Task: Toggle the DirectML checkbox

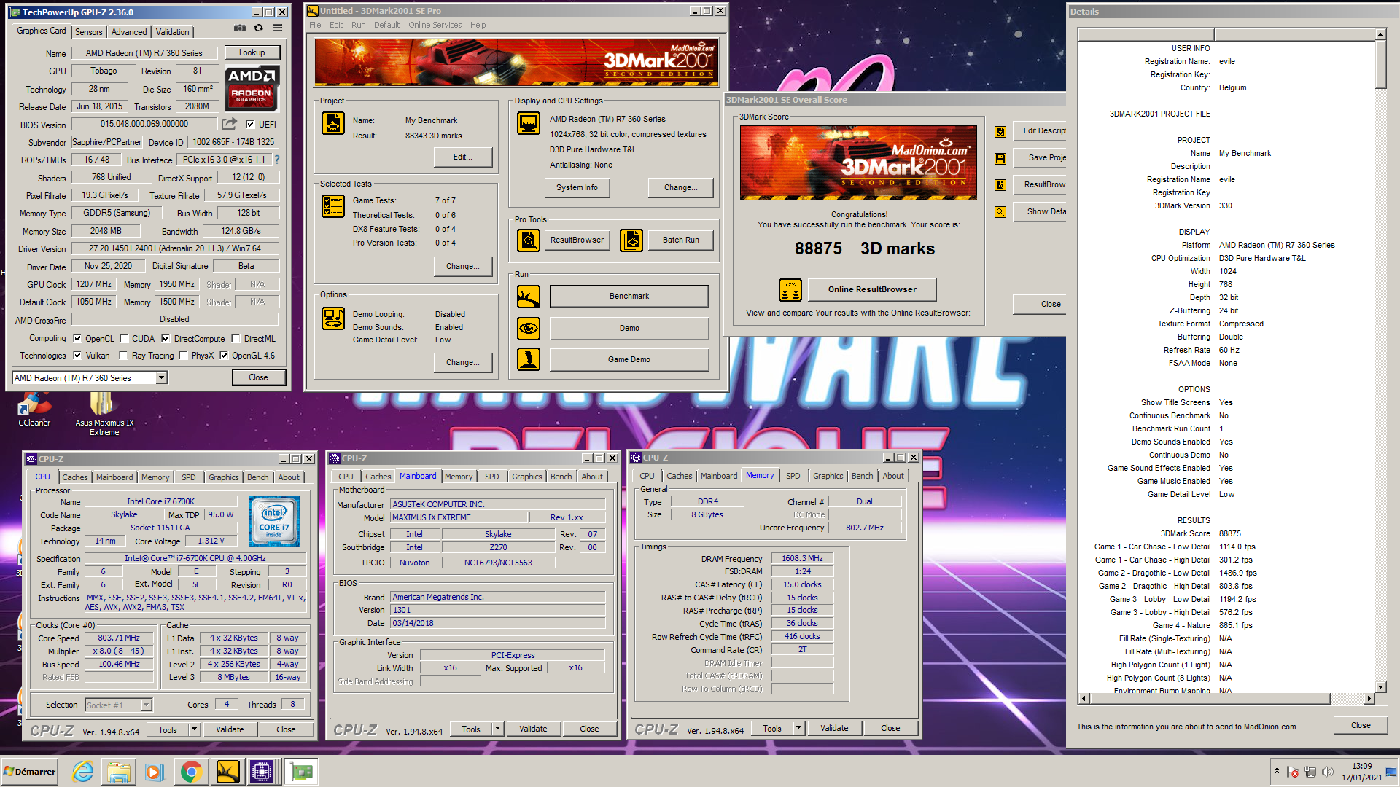Action: [236, 338]
